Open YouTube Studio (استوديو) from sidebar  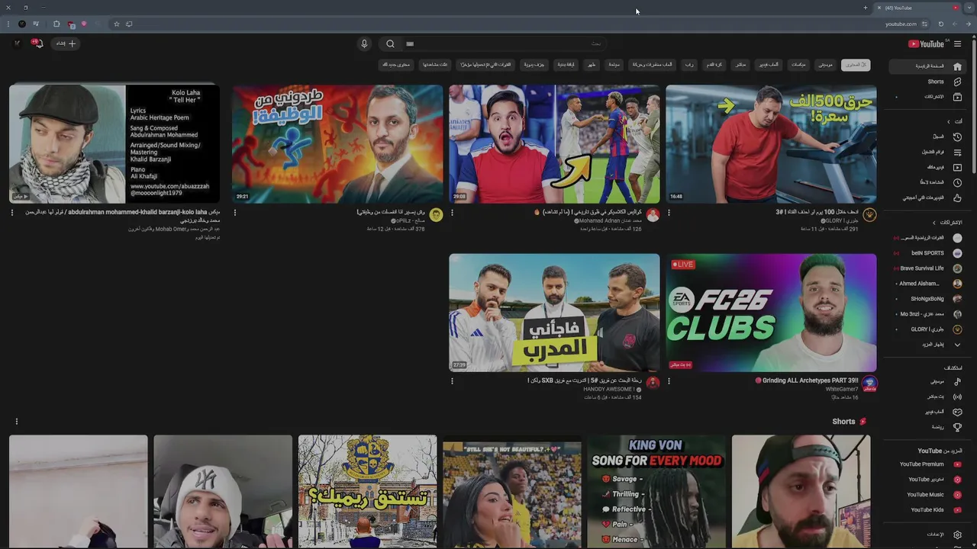(x=929, y=480)
